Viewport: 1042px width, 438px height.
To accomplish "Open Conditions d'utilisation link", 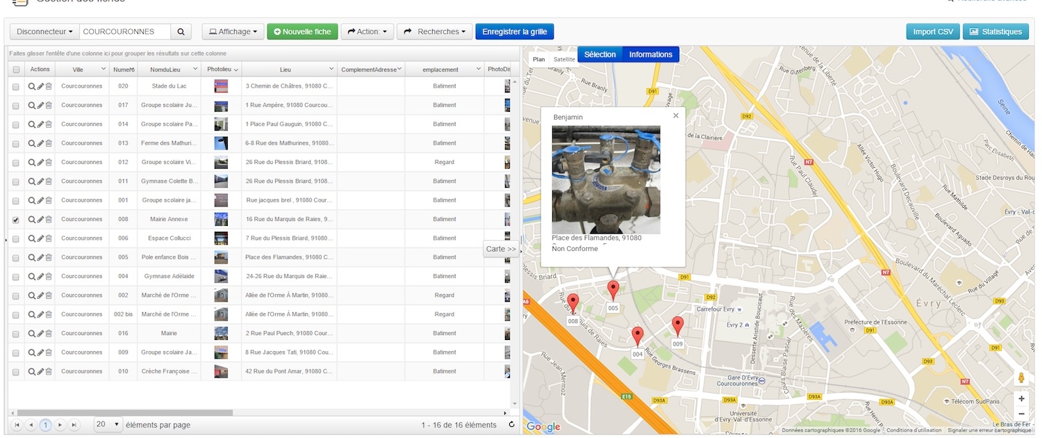I will [914, 430].
